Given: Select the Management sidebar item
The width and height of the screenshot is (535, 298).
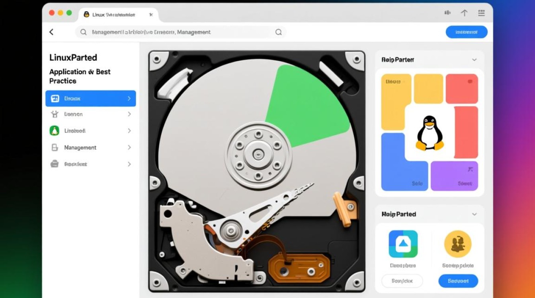Looking at the screenshot, I should pos(80,147).
